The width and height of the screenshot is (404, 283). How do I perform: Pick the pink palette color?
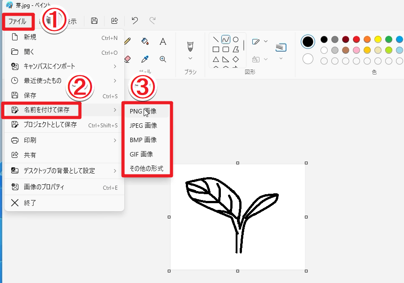click(x=356, y=50)
